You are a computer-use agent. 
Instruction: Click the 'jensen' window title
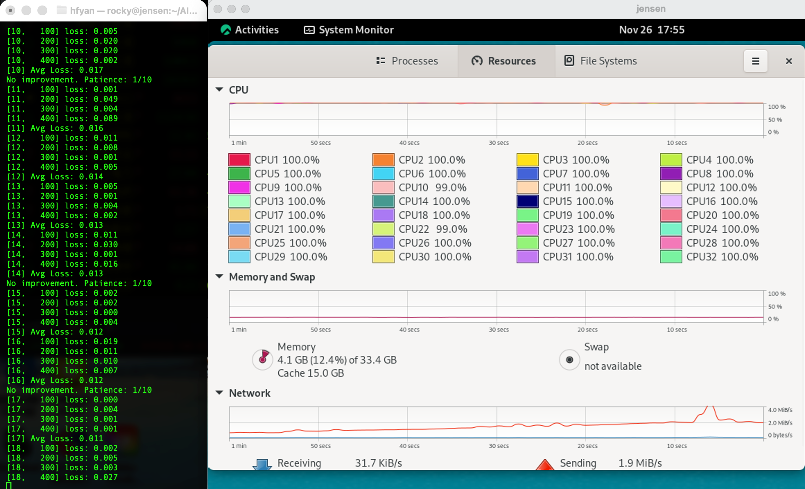click(x=651, y=9)
